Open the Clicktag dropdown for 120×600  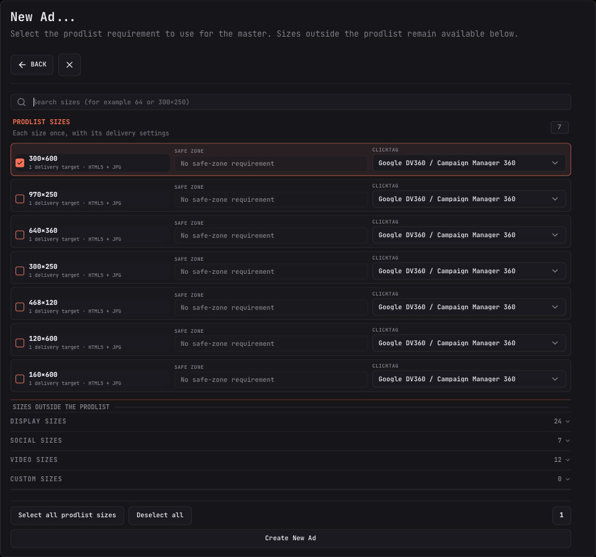click(x=469, y=343)
